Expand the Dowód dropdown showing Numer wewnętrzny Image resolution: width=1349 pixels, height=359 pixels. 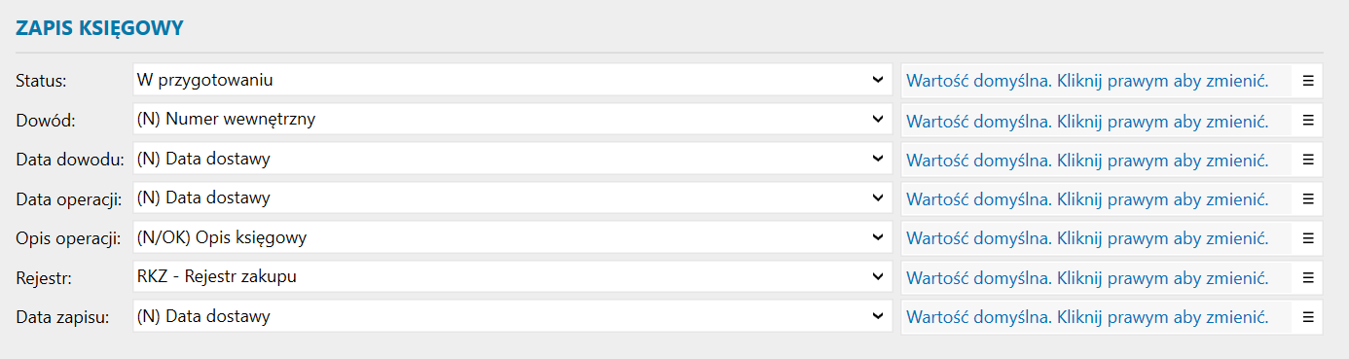pyautogui.click(x=512, y=120)
